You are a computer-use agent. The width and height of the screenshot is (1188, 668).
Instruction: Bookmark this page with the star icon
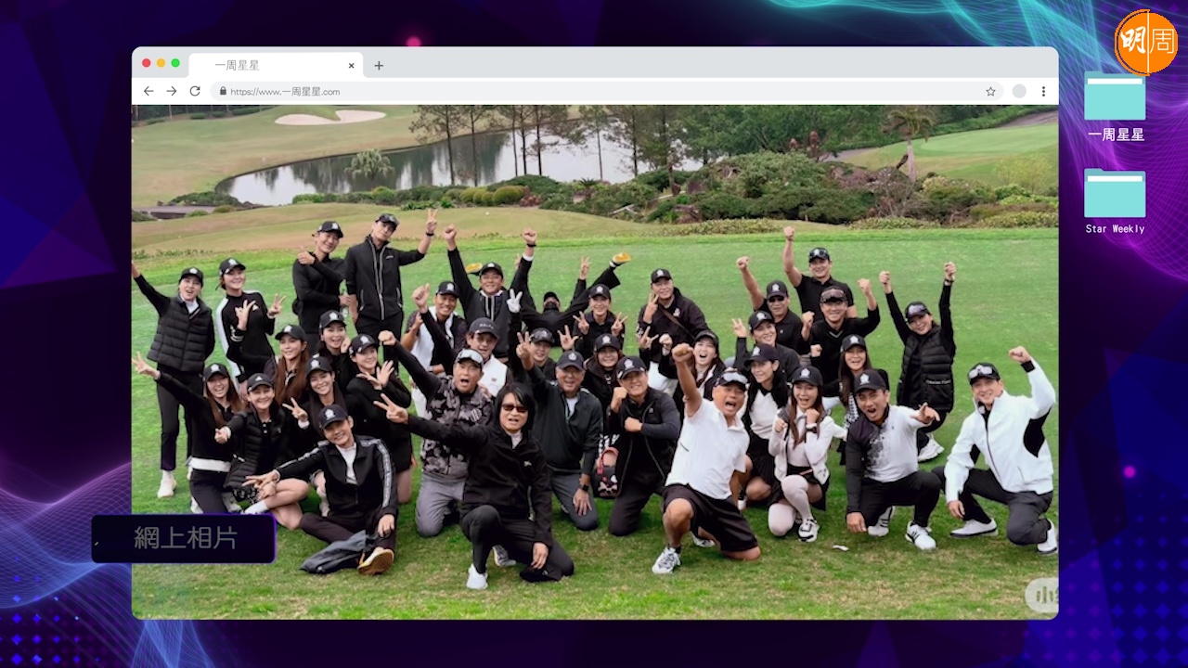pyautogui.click(x=990, y=91)
